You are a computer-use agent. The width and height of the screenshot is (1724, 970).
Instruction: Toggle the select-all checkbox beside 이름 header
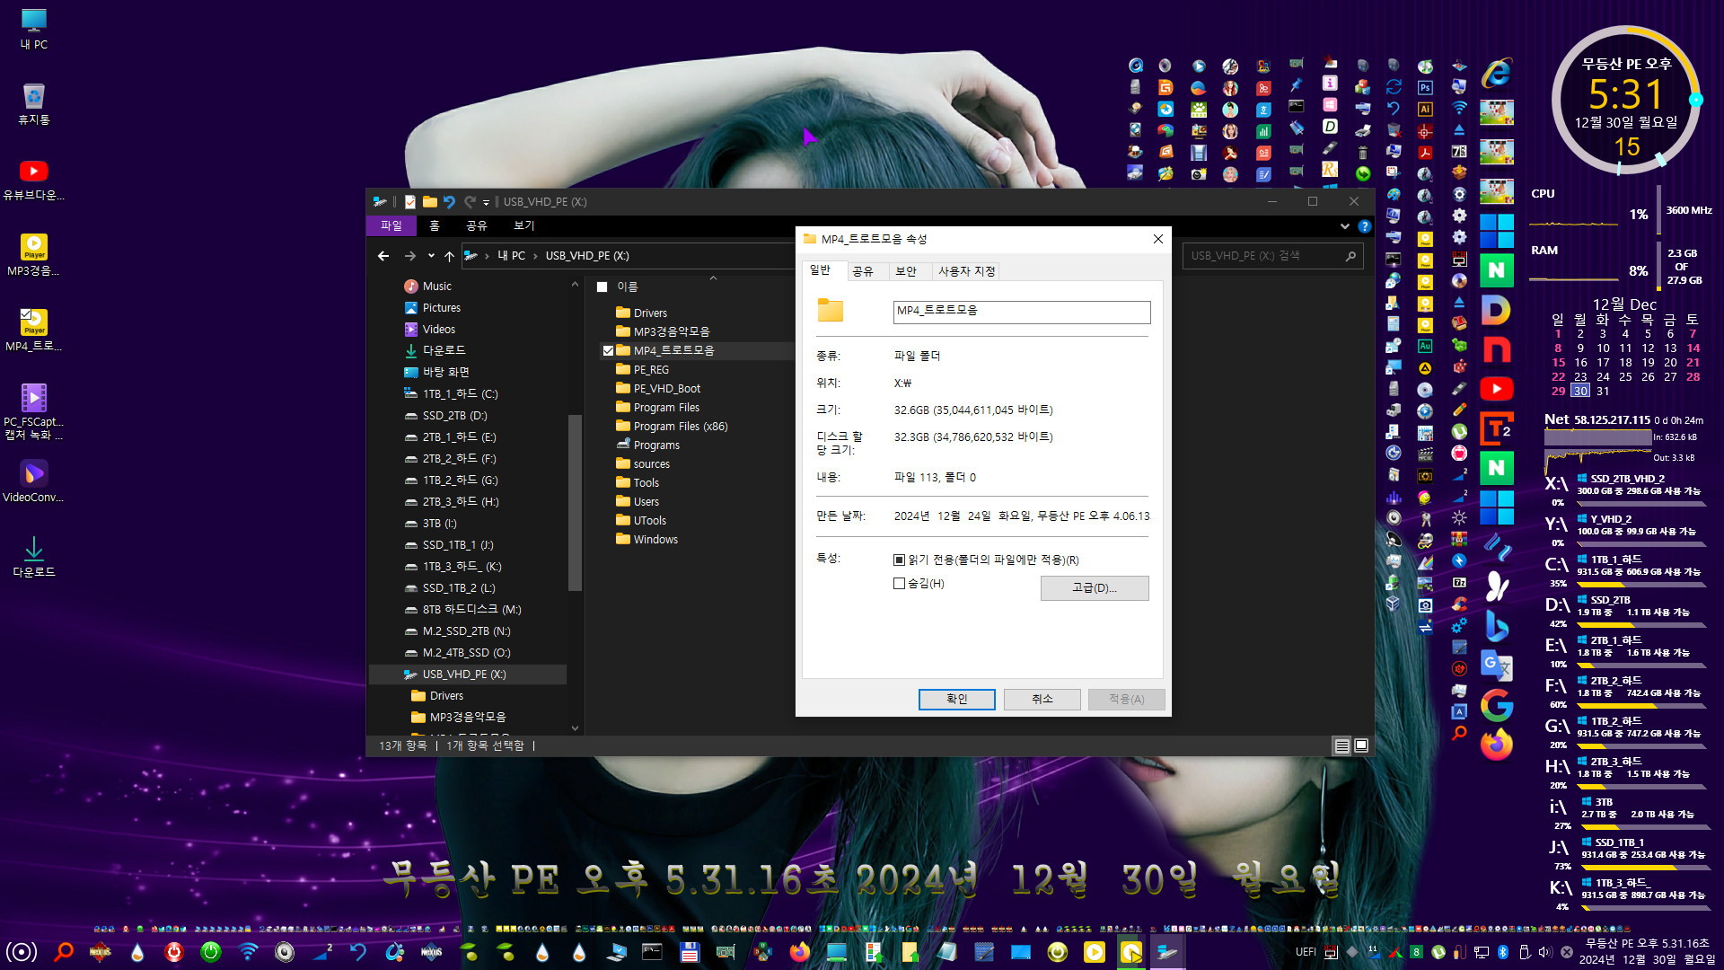(x=602, y=287)
